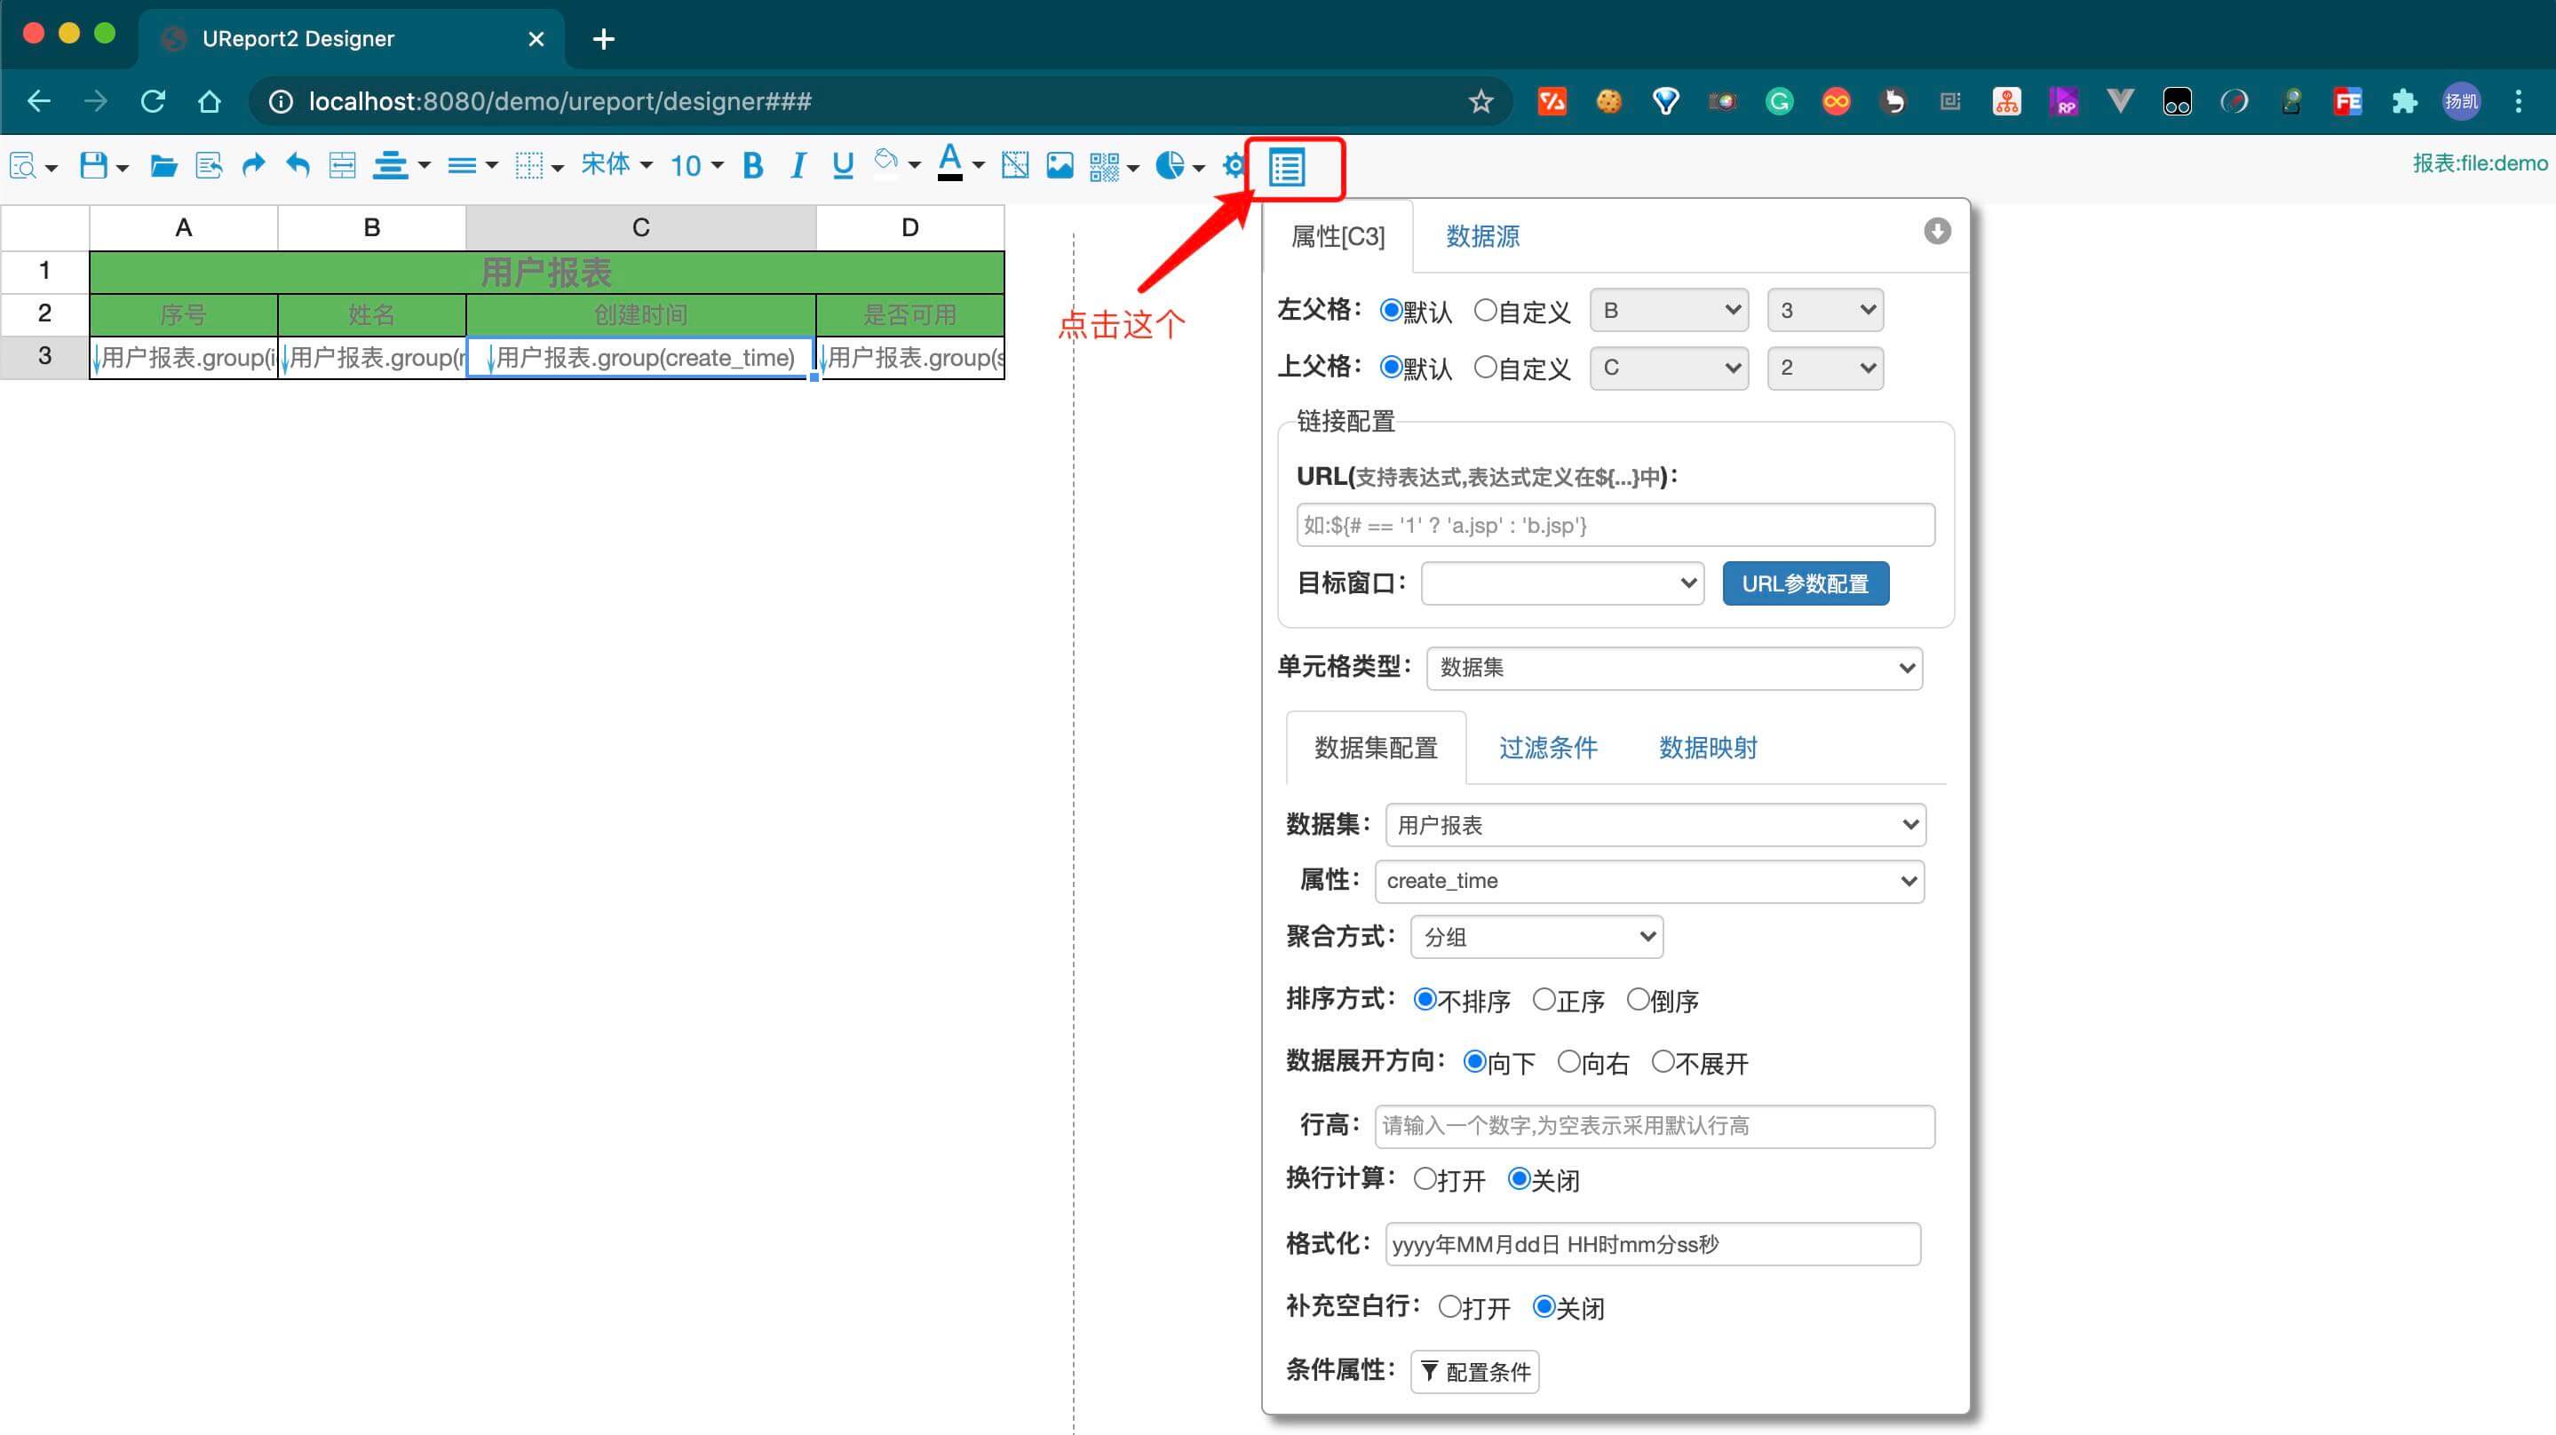2556x1435 pixels.
Task: Toggle bold formatting in toolbar
Action: pos(752,165)
